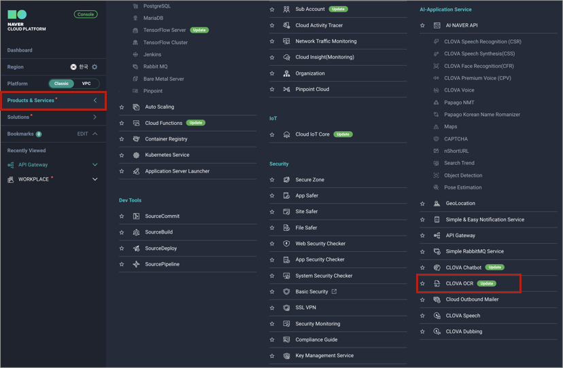
Task: Click the Sub Account icon
Action: tap(286, 10)
